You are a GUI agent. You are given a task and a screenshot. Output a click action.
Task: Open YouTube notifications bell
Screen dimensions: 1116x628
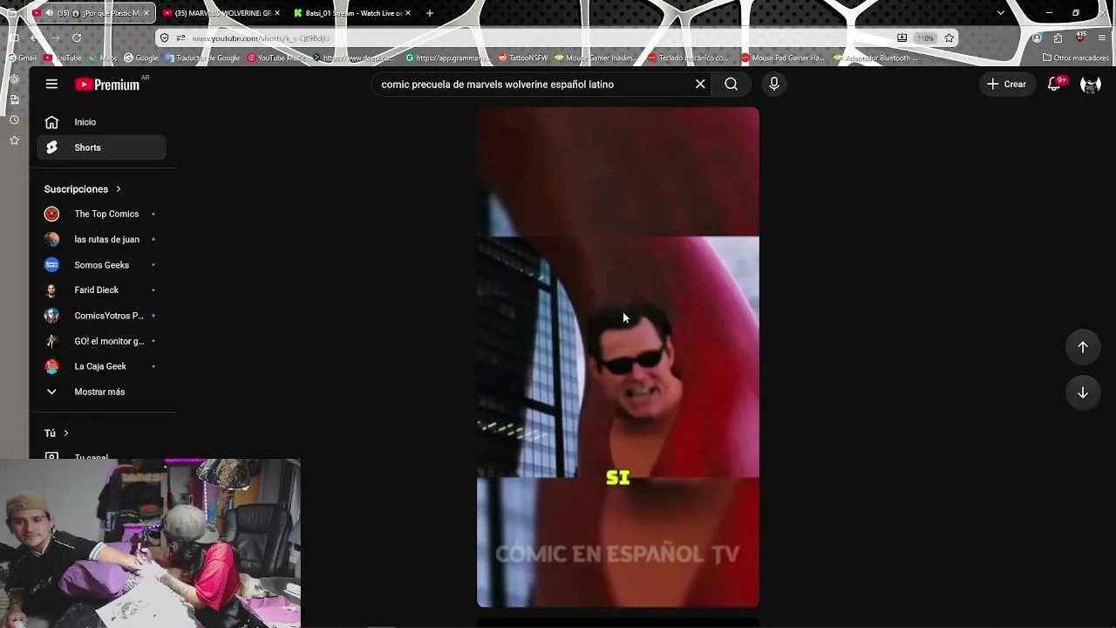1054,84
